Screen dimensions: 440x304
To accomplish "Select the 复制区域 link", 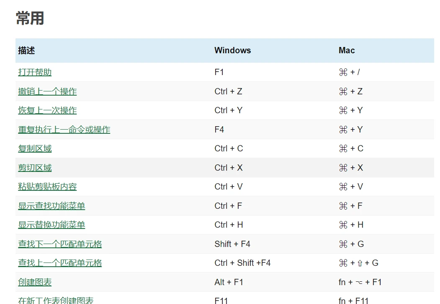I will pyautogui.click(x=35, y=148).
